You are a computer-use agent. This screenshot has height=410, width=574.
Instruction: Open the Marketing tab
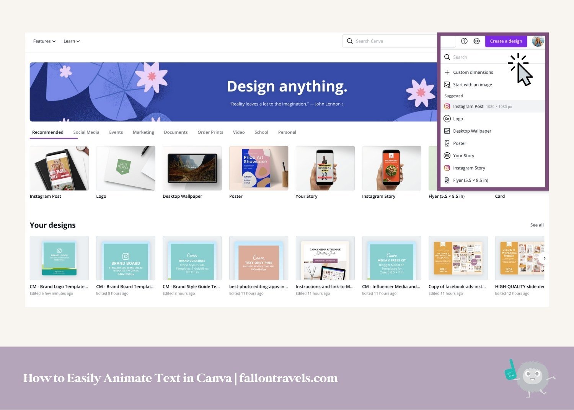pyautogui.click(x=143, y=132)
